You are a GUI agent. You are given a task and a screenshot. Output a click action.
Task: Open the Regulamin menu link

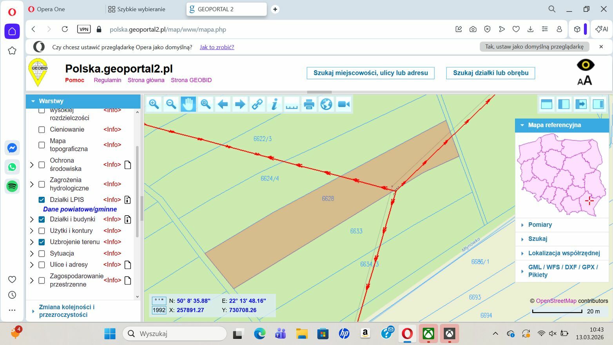[x=107, y=80]
